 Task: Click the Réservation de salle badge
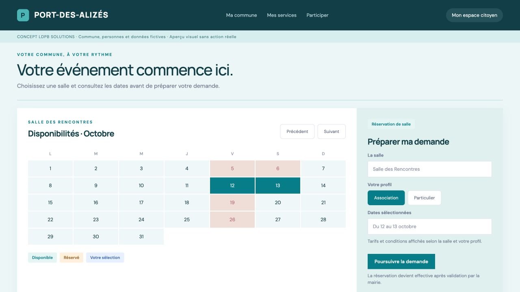pyautogui.click(x=391, y=124)
